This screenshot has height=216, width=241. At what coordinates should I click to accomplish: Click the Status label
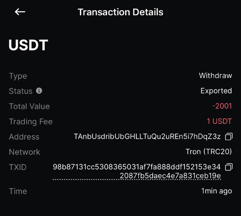pos(20,91)
